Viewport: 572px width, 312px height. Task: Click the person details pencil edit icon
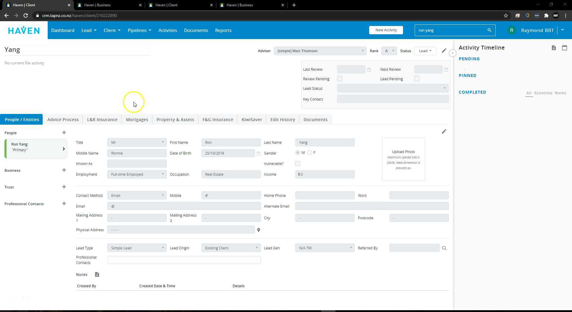(x=444, y=132)
